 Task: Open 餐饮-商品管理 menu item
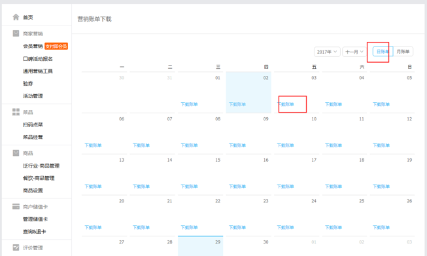tap(39, 178)
